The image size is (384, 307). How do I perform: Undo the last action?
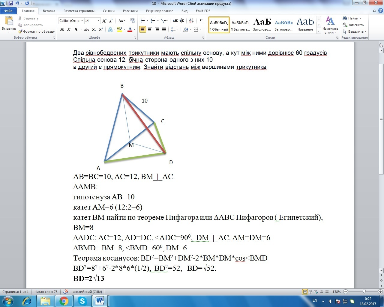[x=17, y=3]
